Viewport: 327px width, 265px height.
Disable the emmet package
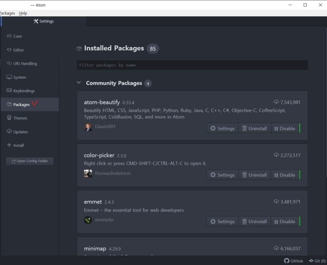tap(285, 221)
